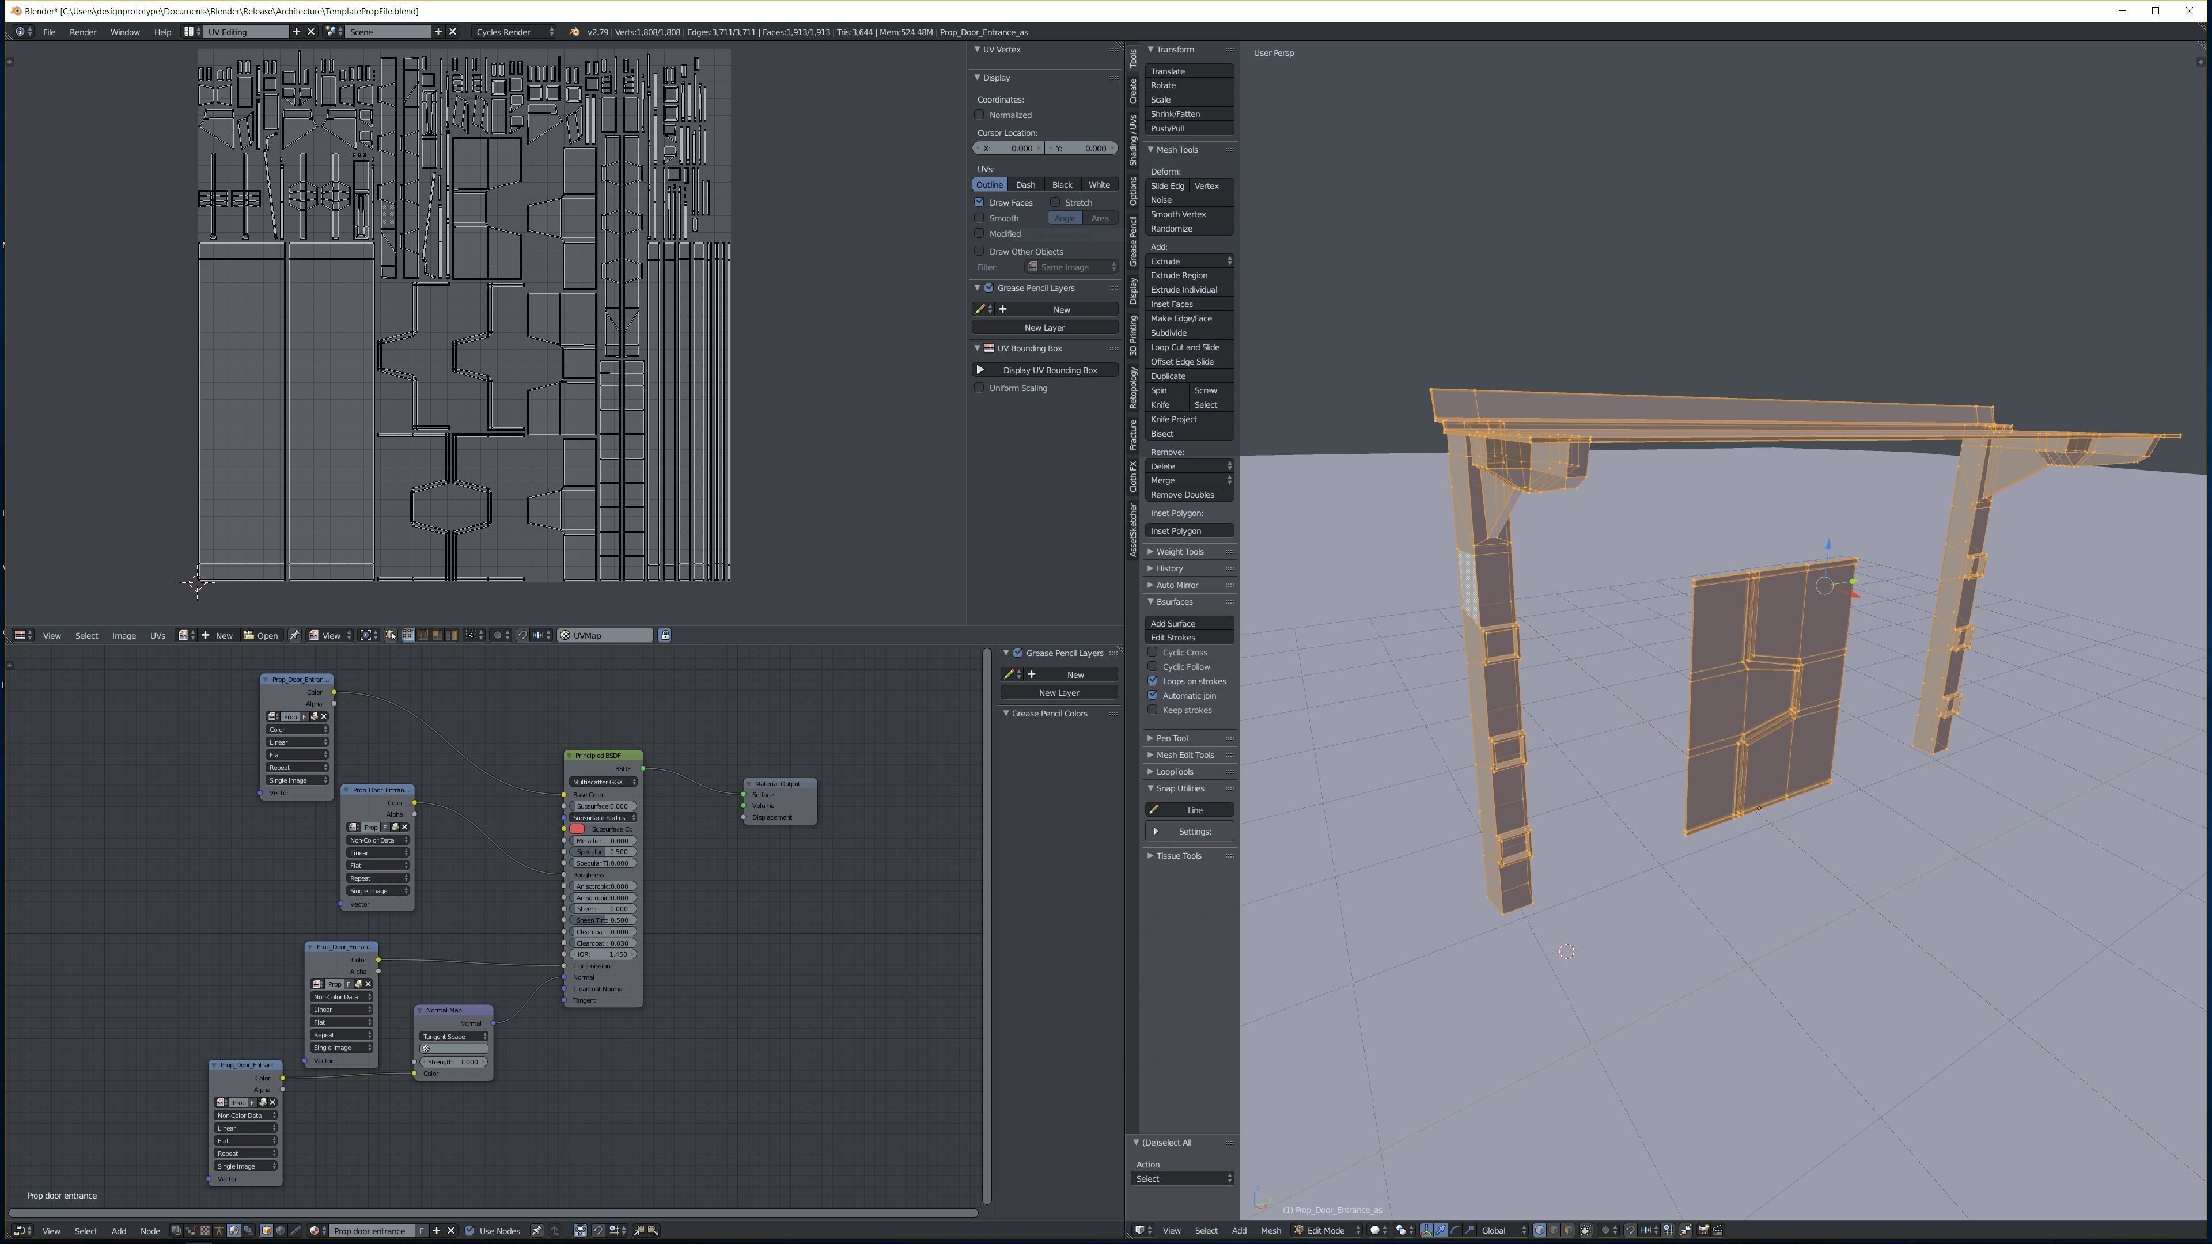Select face selection mode cube in 3D viewport header
This screenshot has height=1244, width=2212.
1567,1230
